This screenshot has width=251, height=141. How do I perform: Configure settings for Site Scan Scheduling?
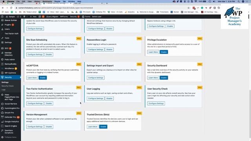point(35,54)
